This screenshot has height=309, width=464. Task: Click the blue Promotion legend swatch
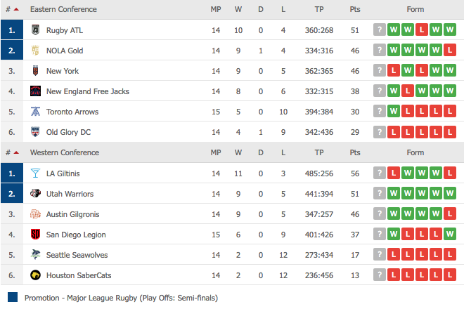13,297
